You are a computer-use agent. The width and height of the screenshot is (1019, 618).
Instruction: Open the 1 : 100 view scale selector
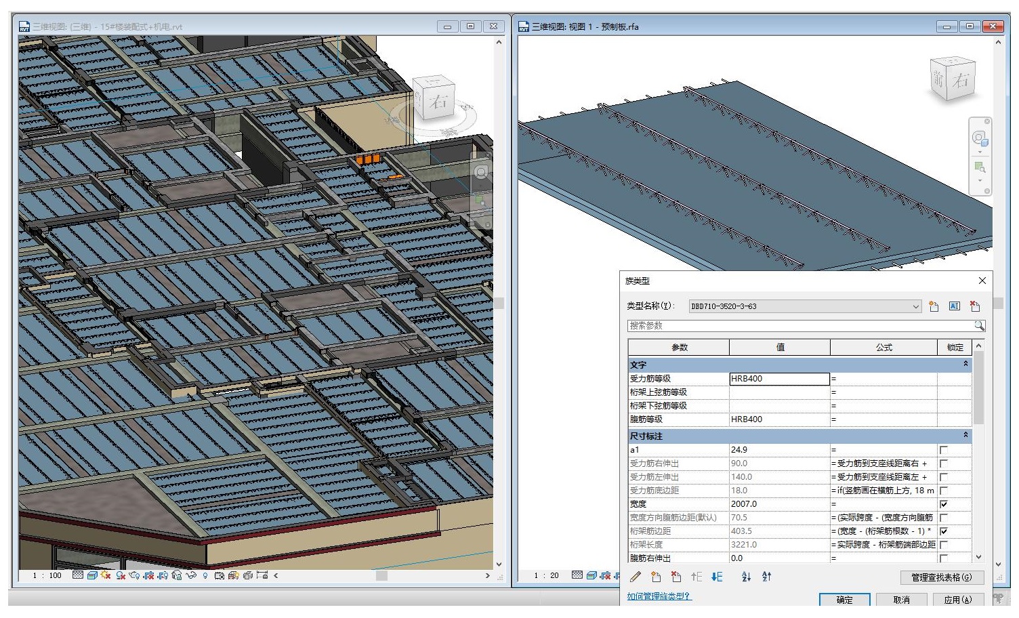[x=47, y=575]
